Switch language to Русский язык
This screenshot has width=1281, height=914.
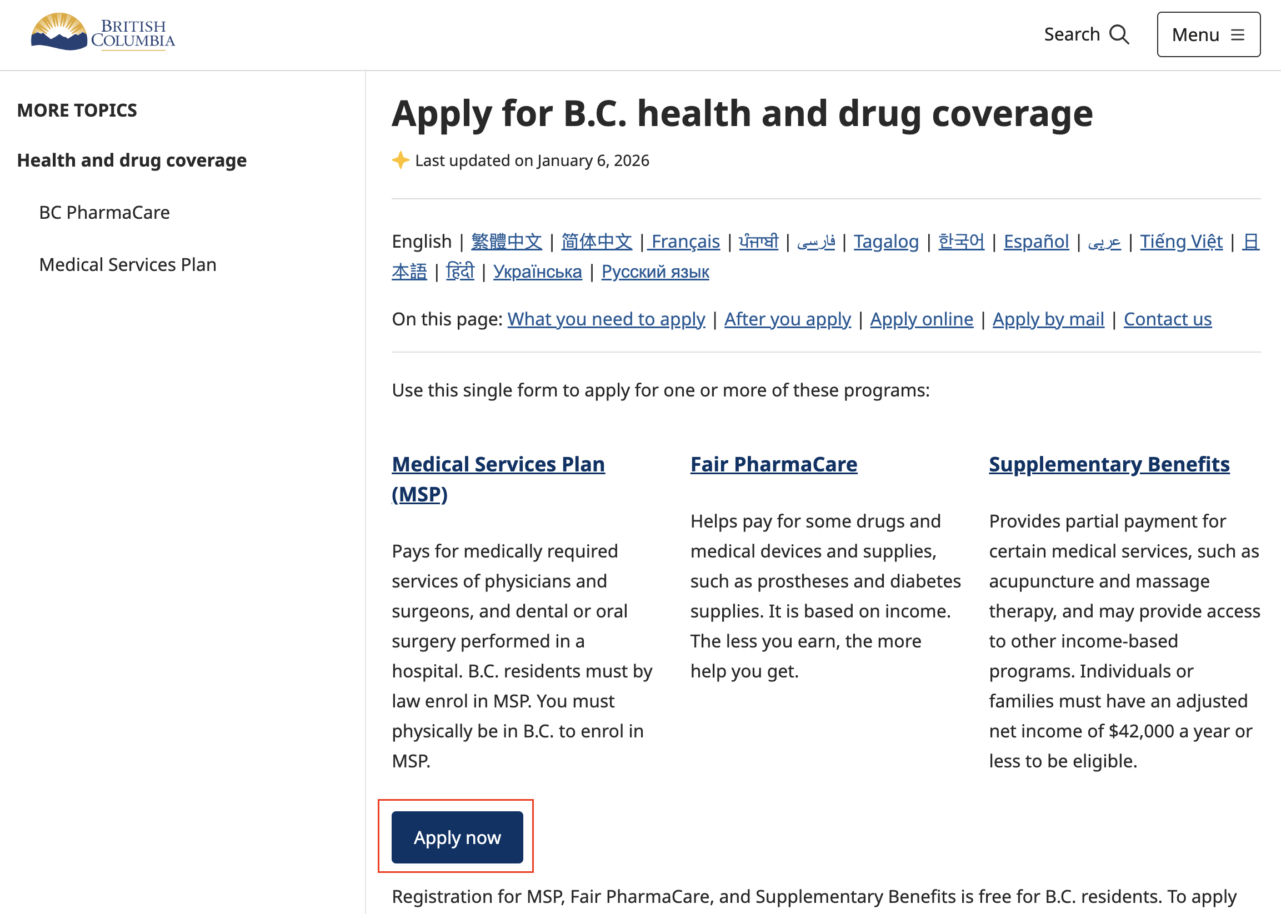coord(655,272)
